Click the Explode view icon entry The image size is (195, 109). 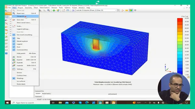coord(14,63)
